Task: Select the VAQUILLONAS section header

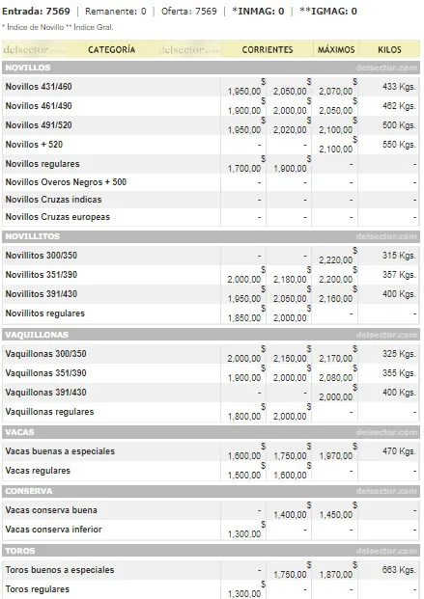Action: click(211, 335)
